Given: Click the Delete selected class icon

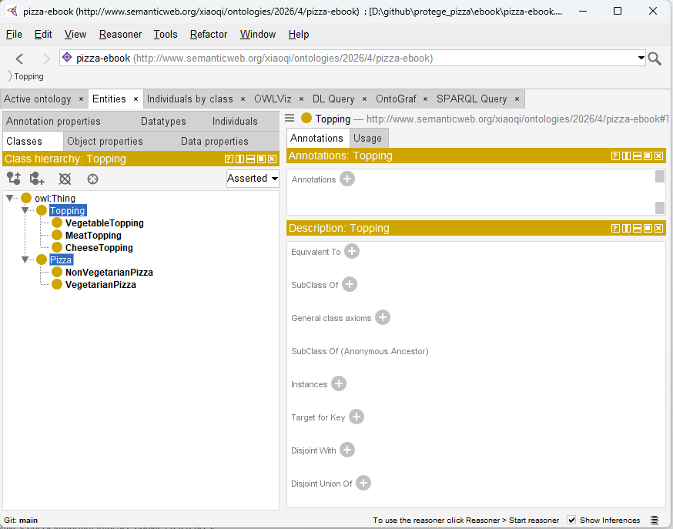Looking at the screenshot, I should (65, 179).
